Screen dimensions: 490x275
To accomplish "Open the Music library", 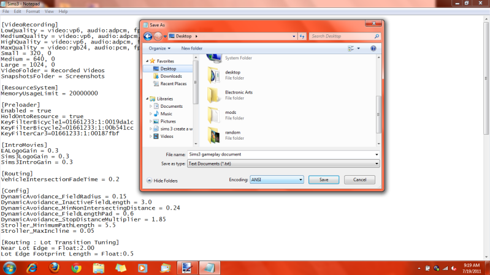I will (x=166, y=114).
